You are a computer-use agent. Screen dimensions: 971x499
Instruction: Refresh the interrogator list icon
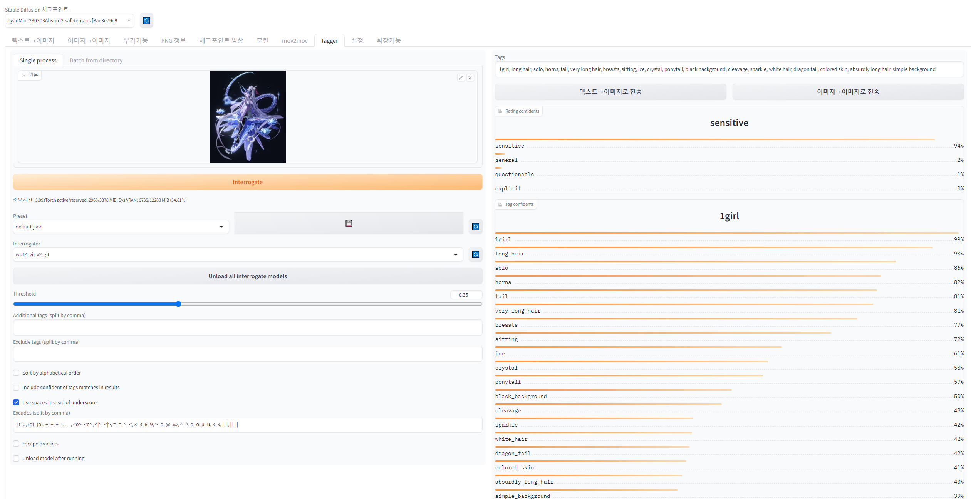click(x=476, y=254)
